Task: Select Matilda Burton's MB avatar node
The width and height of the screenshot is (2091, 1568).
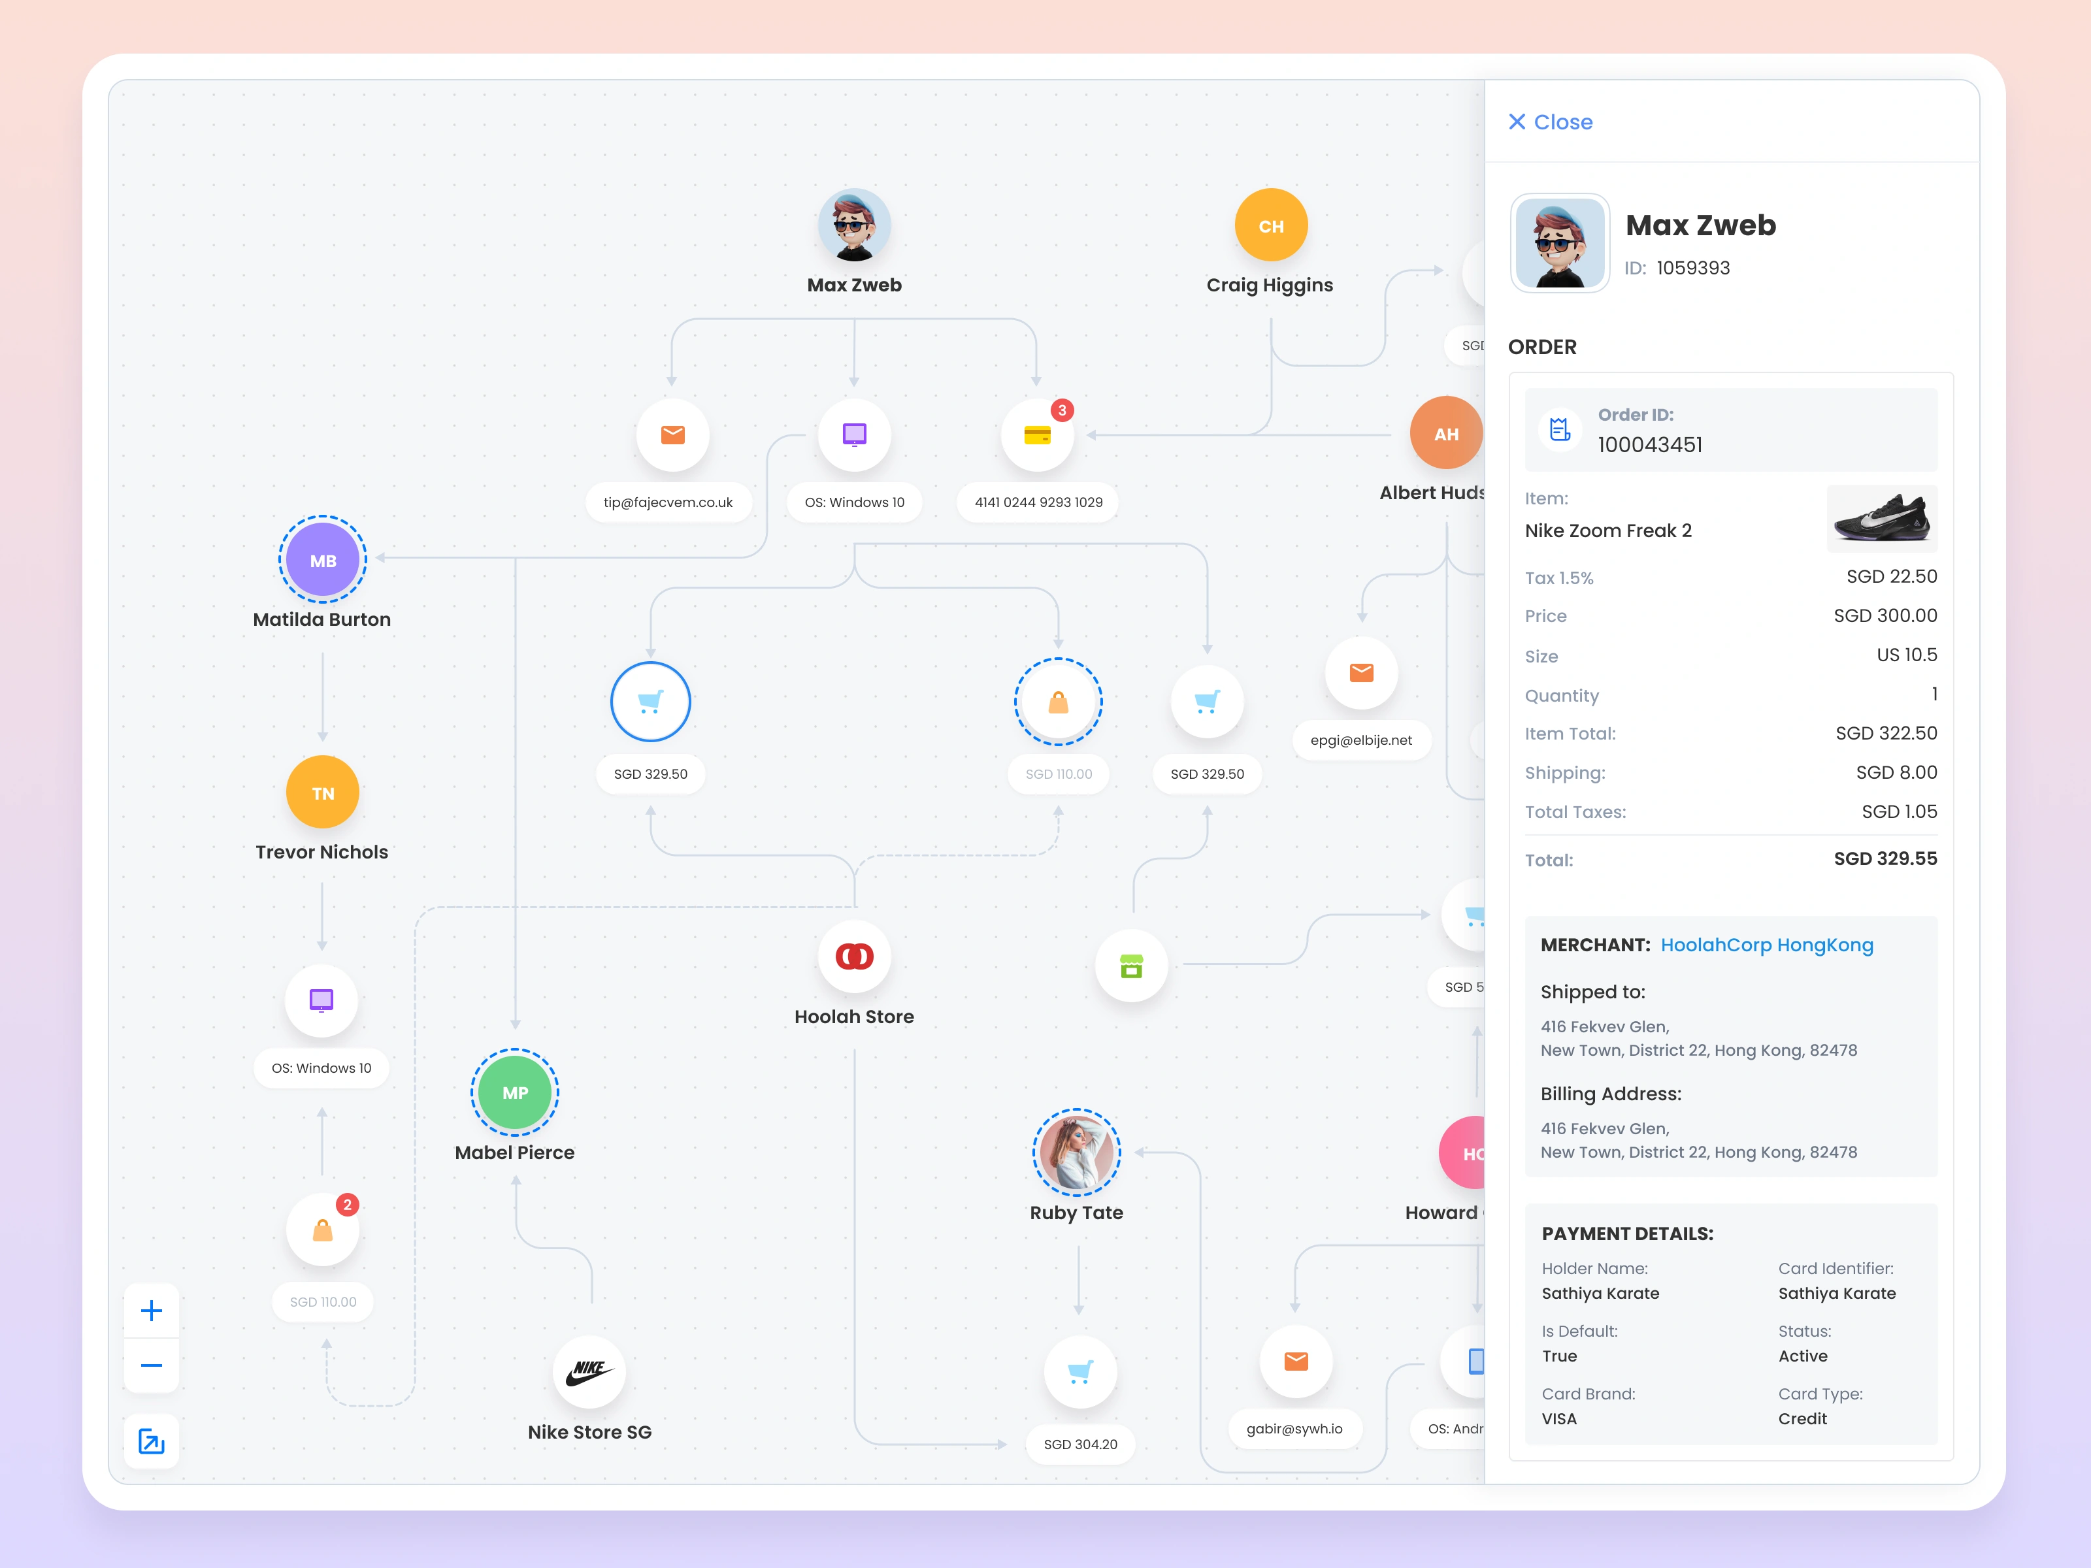Action: point(322,559)
